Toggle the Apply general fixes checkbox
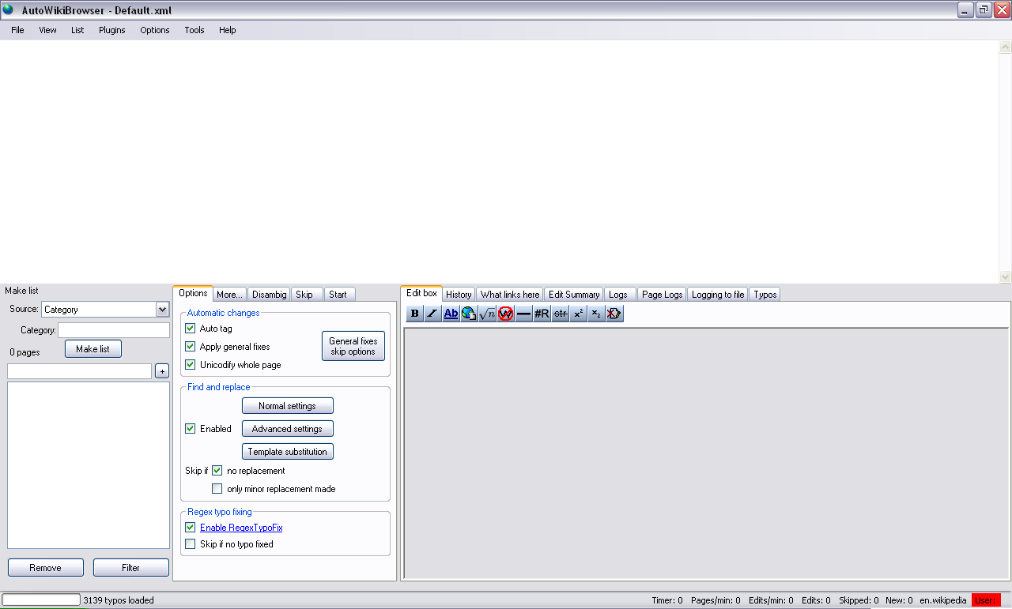This screenshot has height=609, width=1012. coord(190,346)
